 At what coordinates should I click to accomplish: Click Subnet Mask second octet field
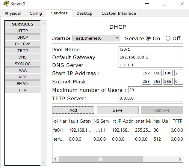pos(157,82)
